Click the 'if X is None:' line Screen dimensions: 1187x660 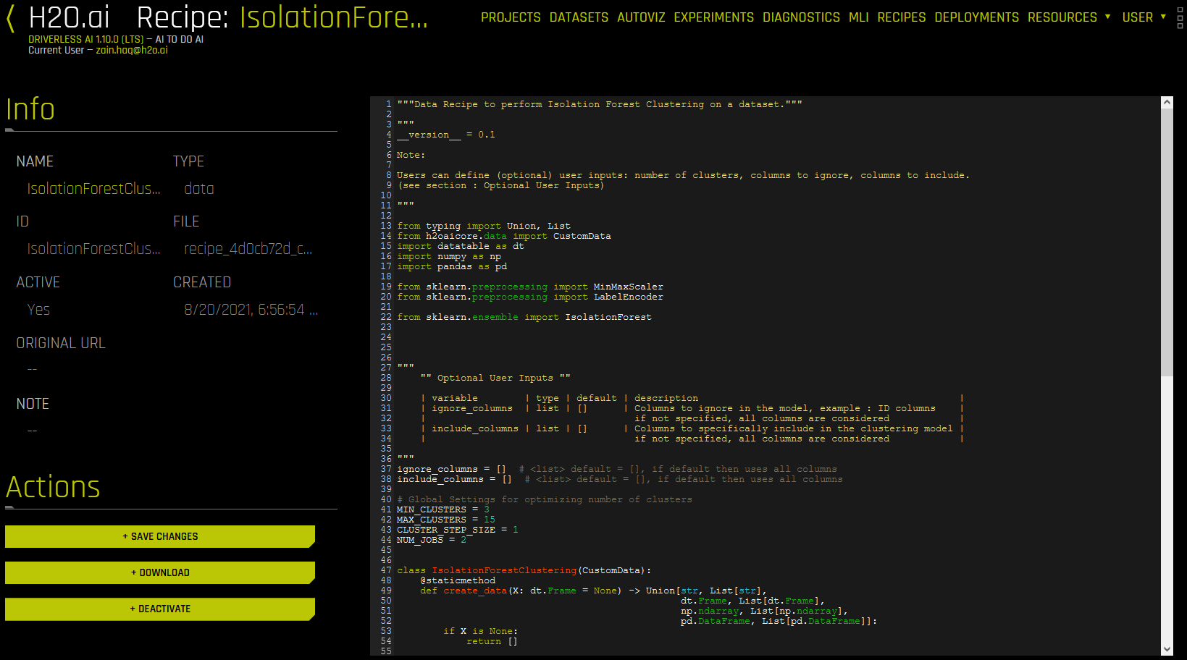[481, 631]
